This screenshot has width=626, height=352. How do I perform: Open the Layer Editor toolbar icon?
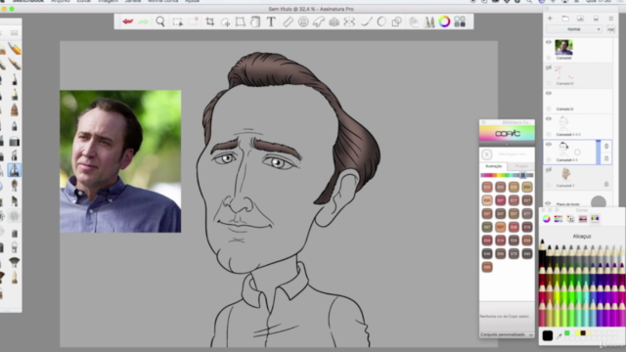(x=414, y=22)
